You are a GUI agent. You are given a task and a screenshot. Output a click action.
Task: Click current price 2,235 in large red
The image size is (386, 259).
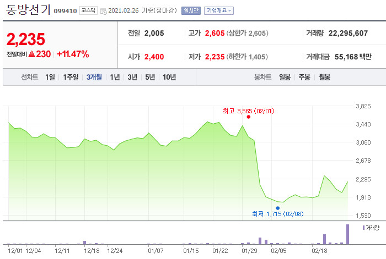tap(26, 39)
